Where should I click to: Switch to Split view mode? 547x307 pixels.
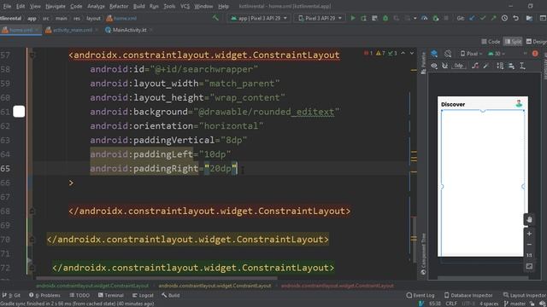(513, 42)
